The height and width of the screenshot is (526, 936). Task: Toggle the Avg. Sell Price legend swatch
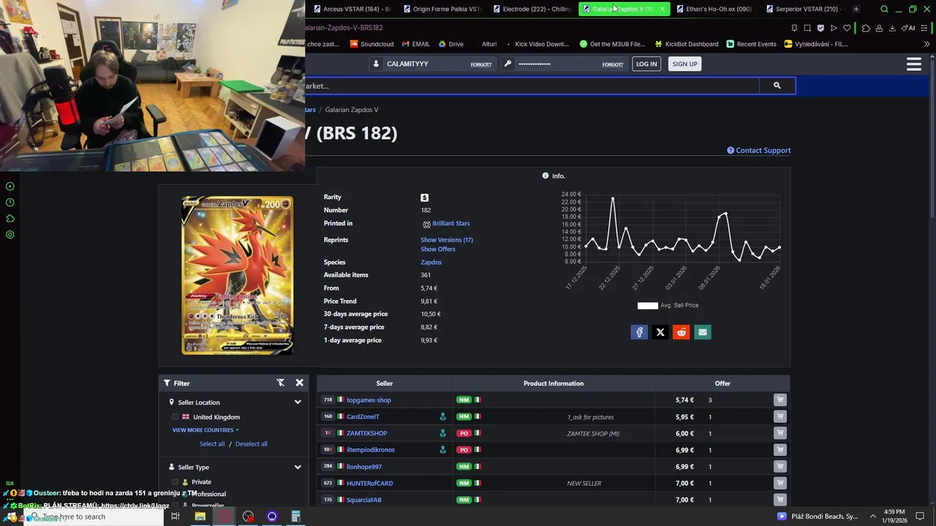pos(648,305)
